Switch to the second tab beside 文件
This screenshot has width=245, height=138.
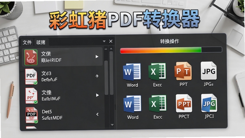(x=41, y=42)
